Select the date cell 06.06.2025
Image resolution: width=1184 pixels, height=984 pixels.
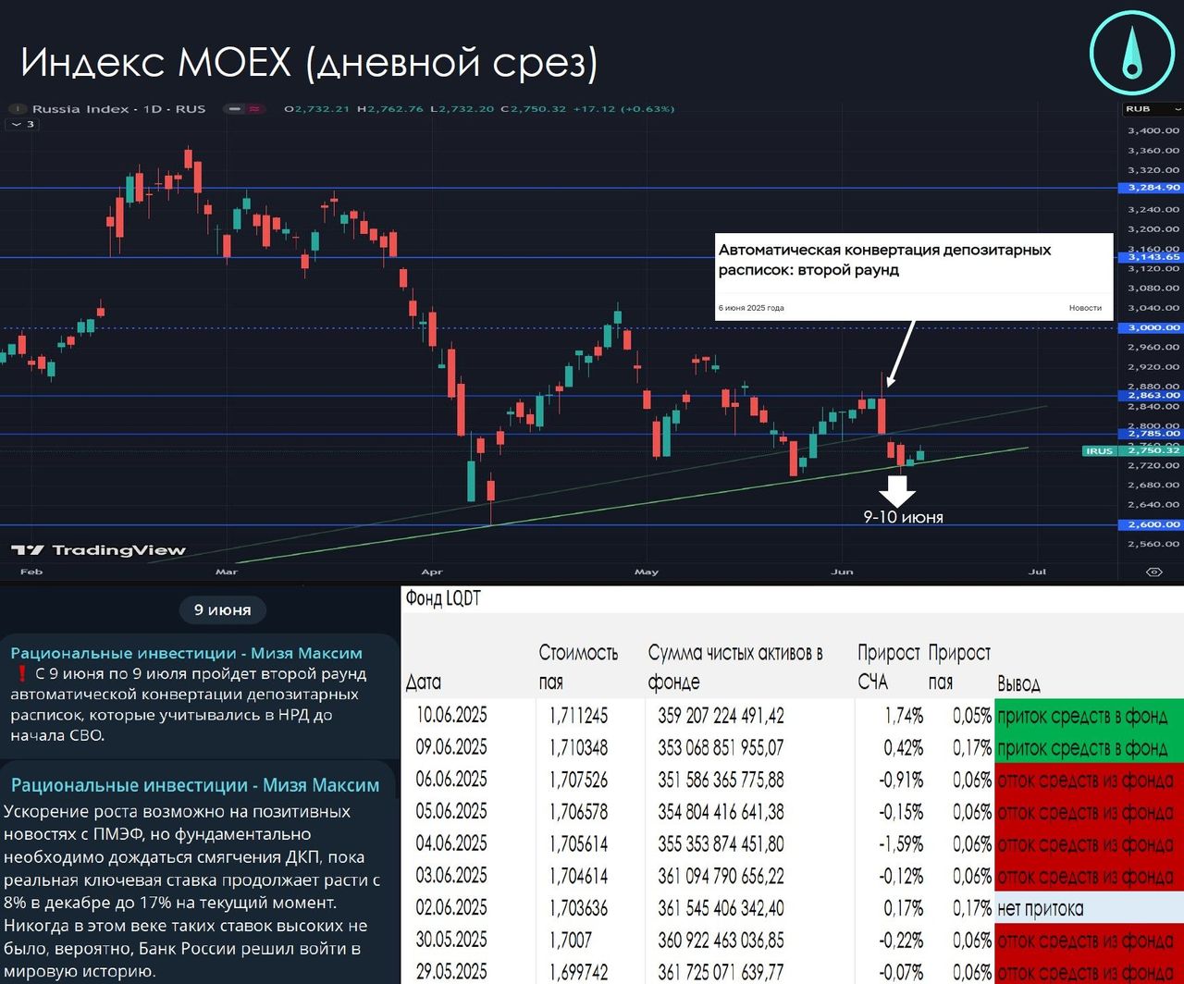pos(451,780)
